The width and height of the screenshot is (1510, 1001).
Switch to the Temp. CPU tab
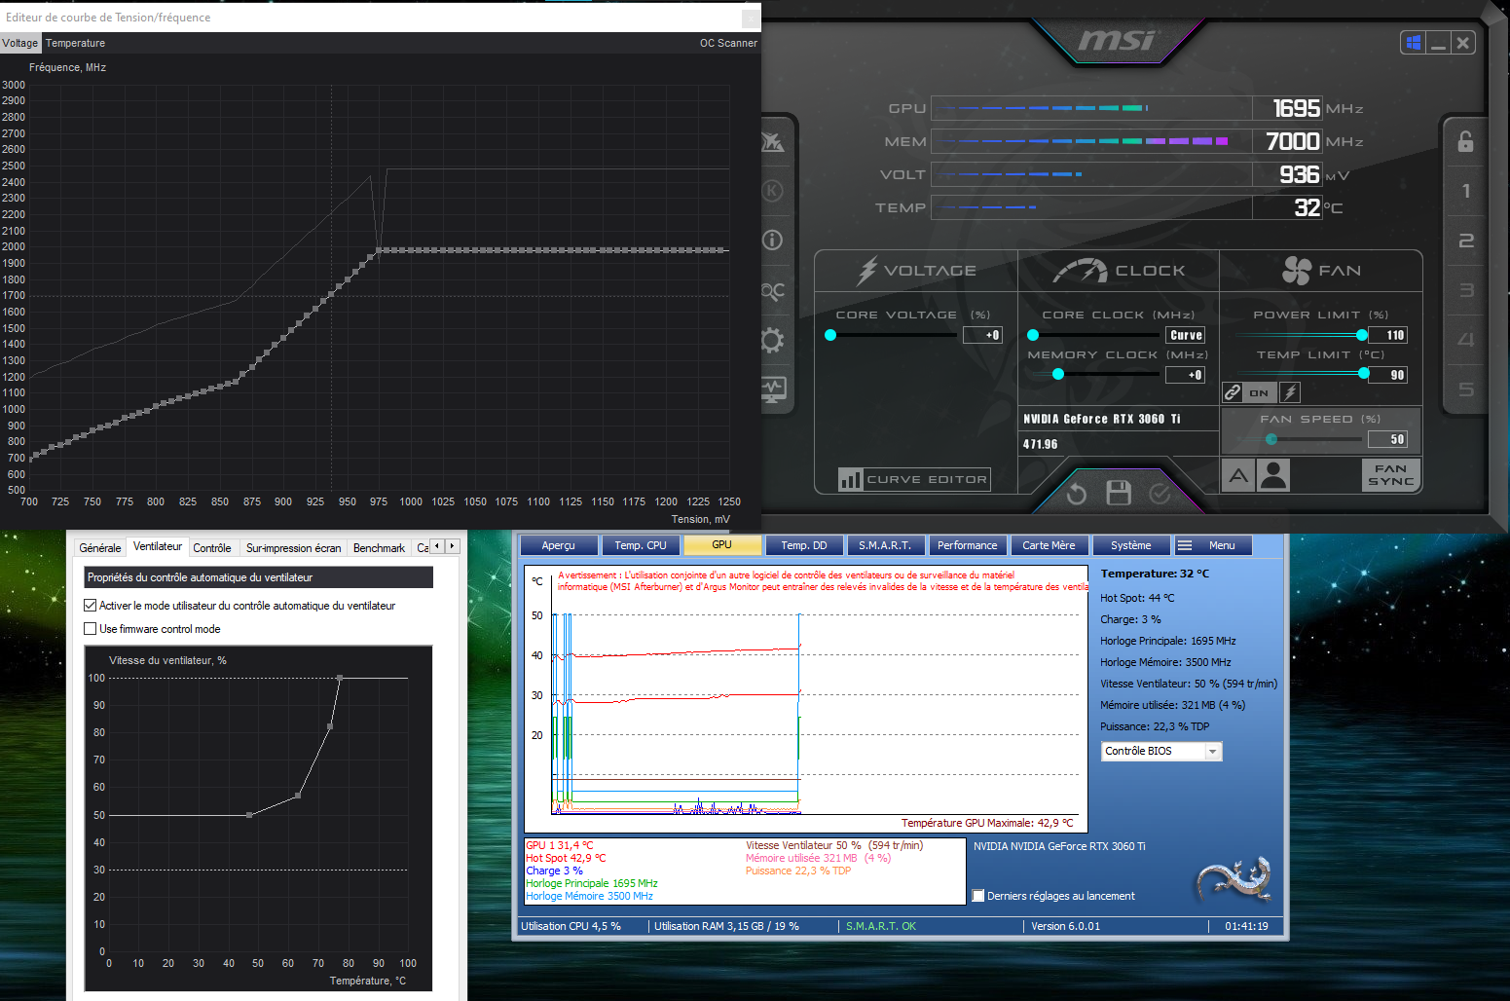tap(641, 545)
